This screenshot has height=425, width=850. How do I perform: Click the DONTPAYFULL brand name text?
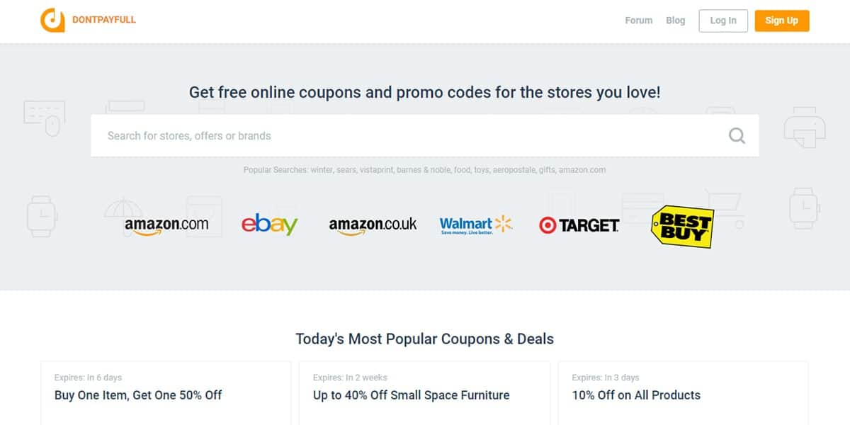coord(104,20)
